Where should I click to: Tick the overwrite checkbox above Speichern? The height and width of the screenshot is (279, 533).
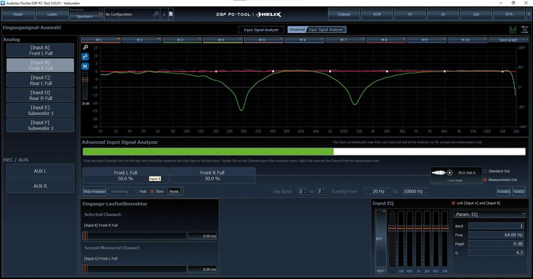click(x=101, y=10)
